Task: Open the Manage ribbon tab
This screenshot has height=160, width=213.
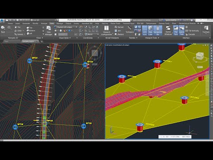Action: pos(59,24)
